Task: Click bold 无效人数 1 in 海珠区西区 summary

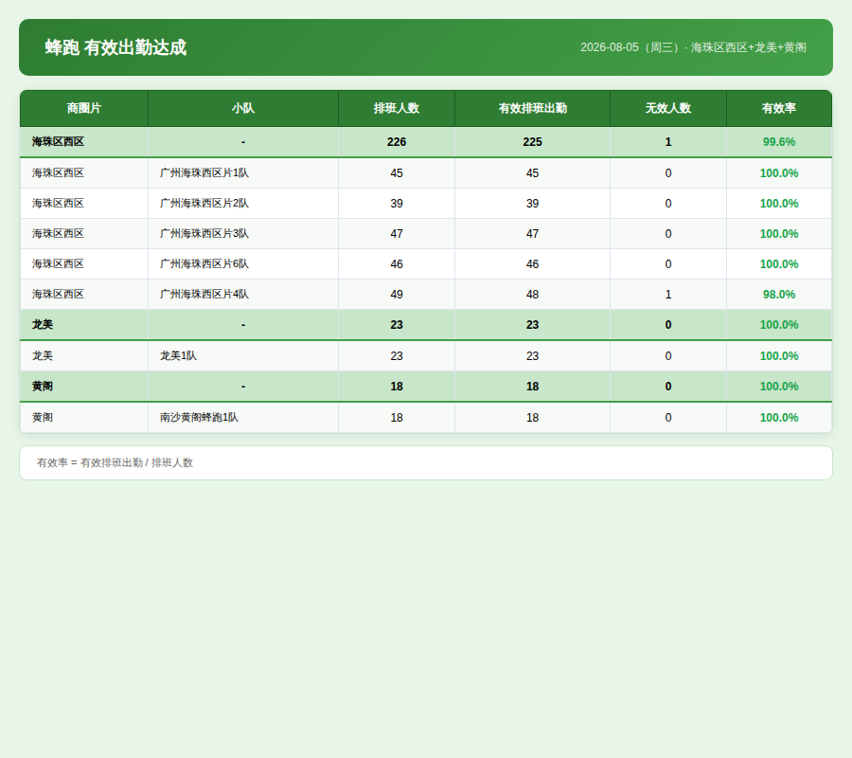Action: tap(668, 142)
